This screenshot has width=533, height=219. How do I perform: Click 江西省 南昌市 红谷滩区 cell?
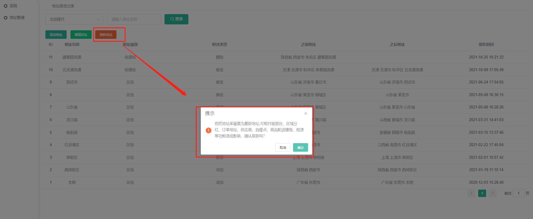pos(397,145)
